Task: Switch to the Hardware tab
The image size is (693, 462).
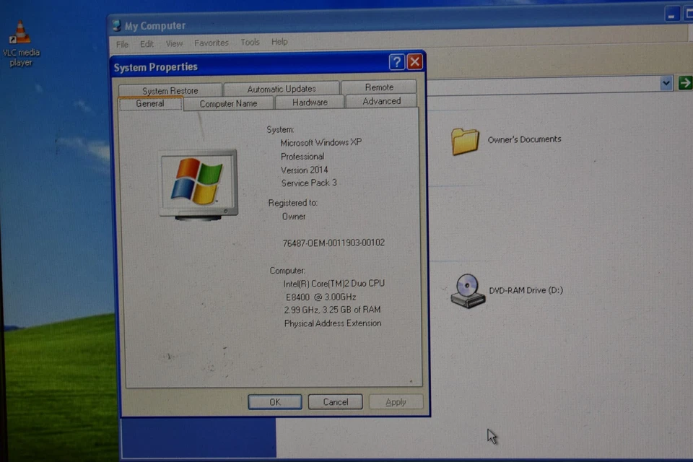Action: [x=309, y=102]
